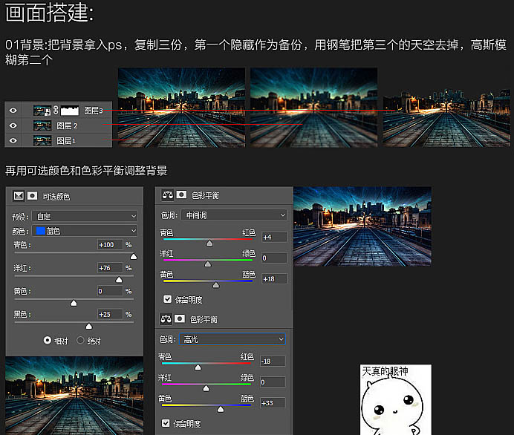Click the preview image below 可选颜色 panel
Viewport: 514px width, 435px height.
point(74,396)
